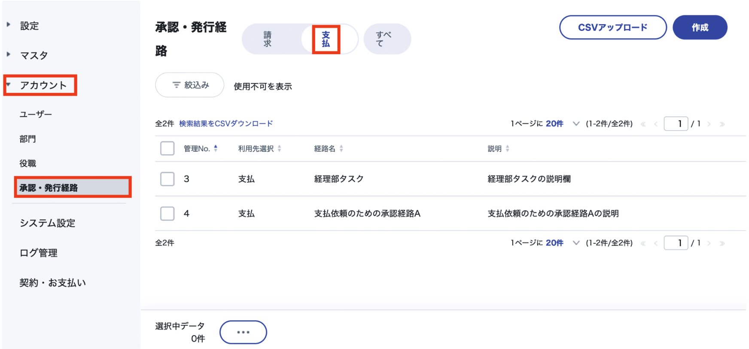
Task: Open システム設定 in the sidebar
Action: click(x=47, y=223)
